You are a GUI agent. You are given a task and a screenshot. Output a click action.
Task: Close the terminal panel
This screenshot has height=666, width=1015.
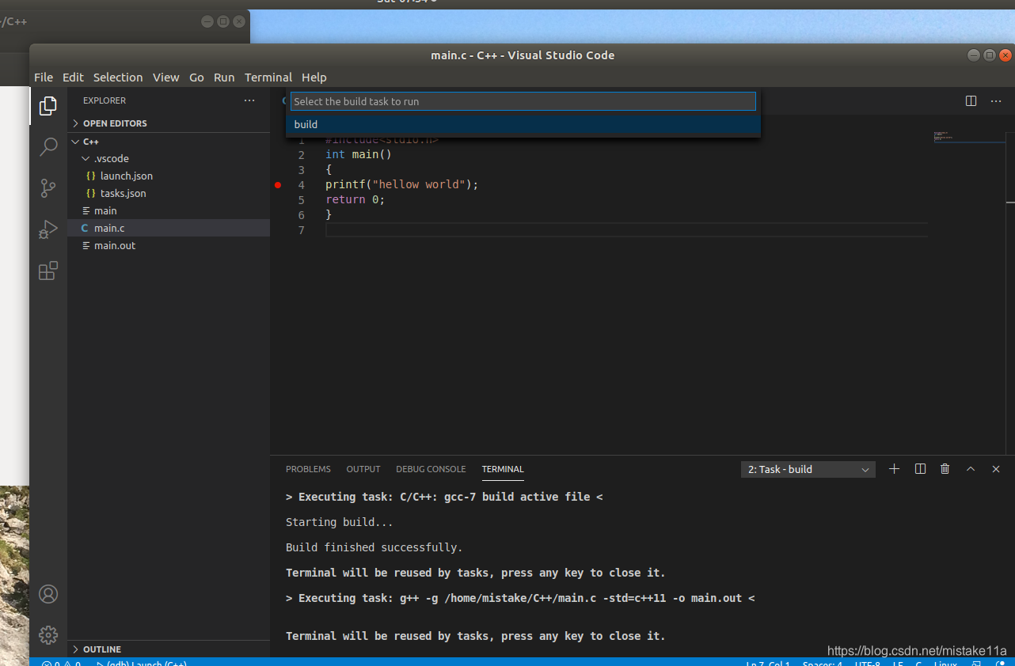tap(996, 469)
